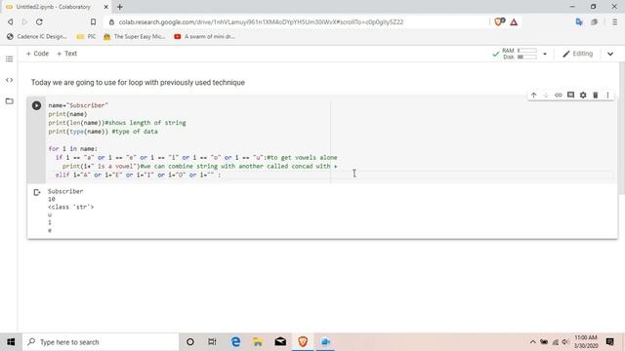Show hidden system tray icons

532,342
